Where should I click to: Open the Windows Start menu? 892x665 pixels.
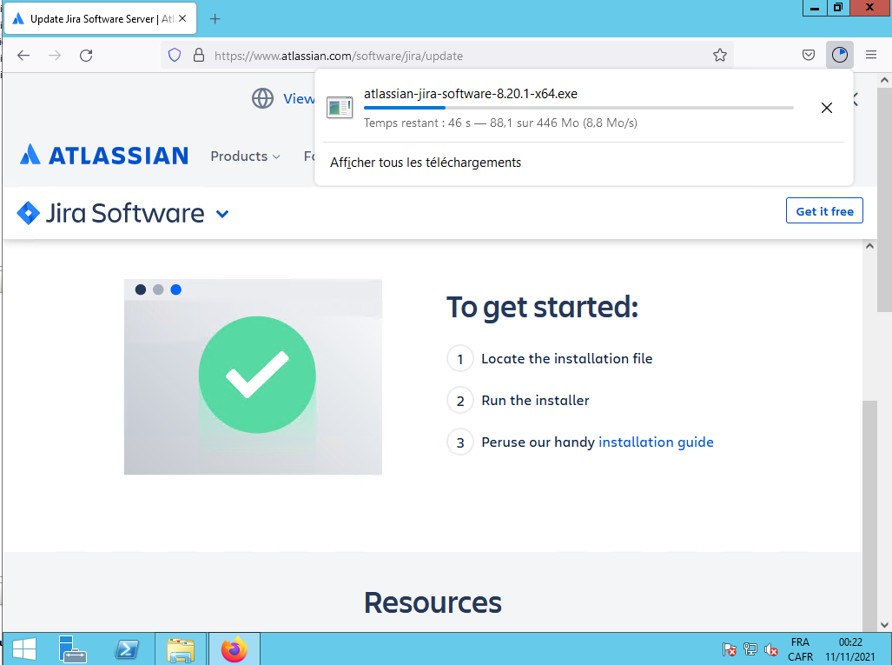[x=24, y=649]
